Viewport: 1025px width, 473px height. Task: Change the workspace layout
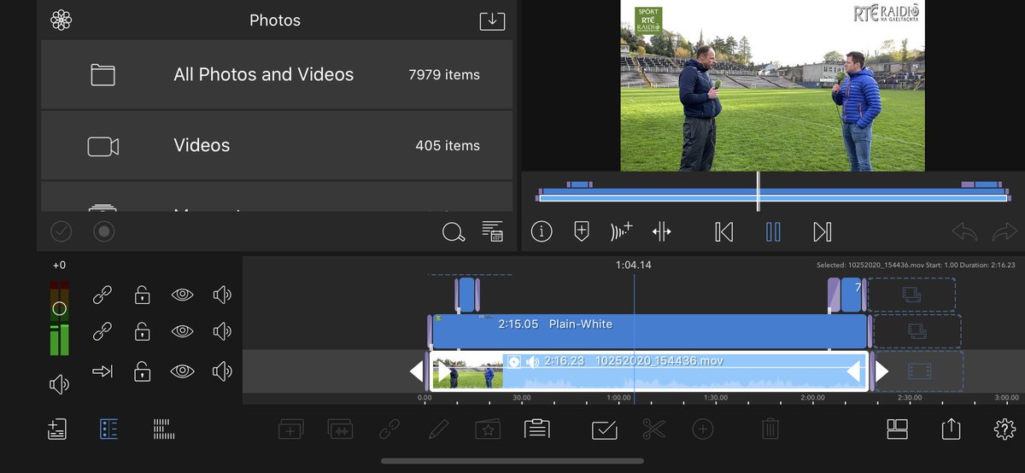[x=897, y=429]
